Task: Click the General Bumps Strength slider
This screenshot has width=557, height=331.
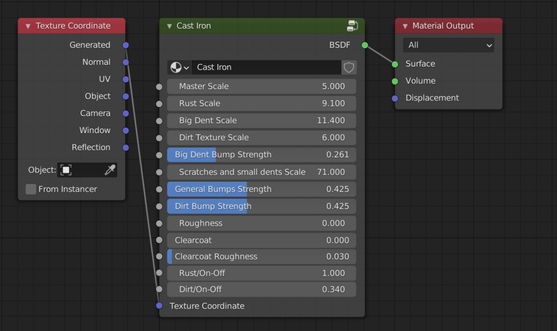Action: (x=262, y=189)
